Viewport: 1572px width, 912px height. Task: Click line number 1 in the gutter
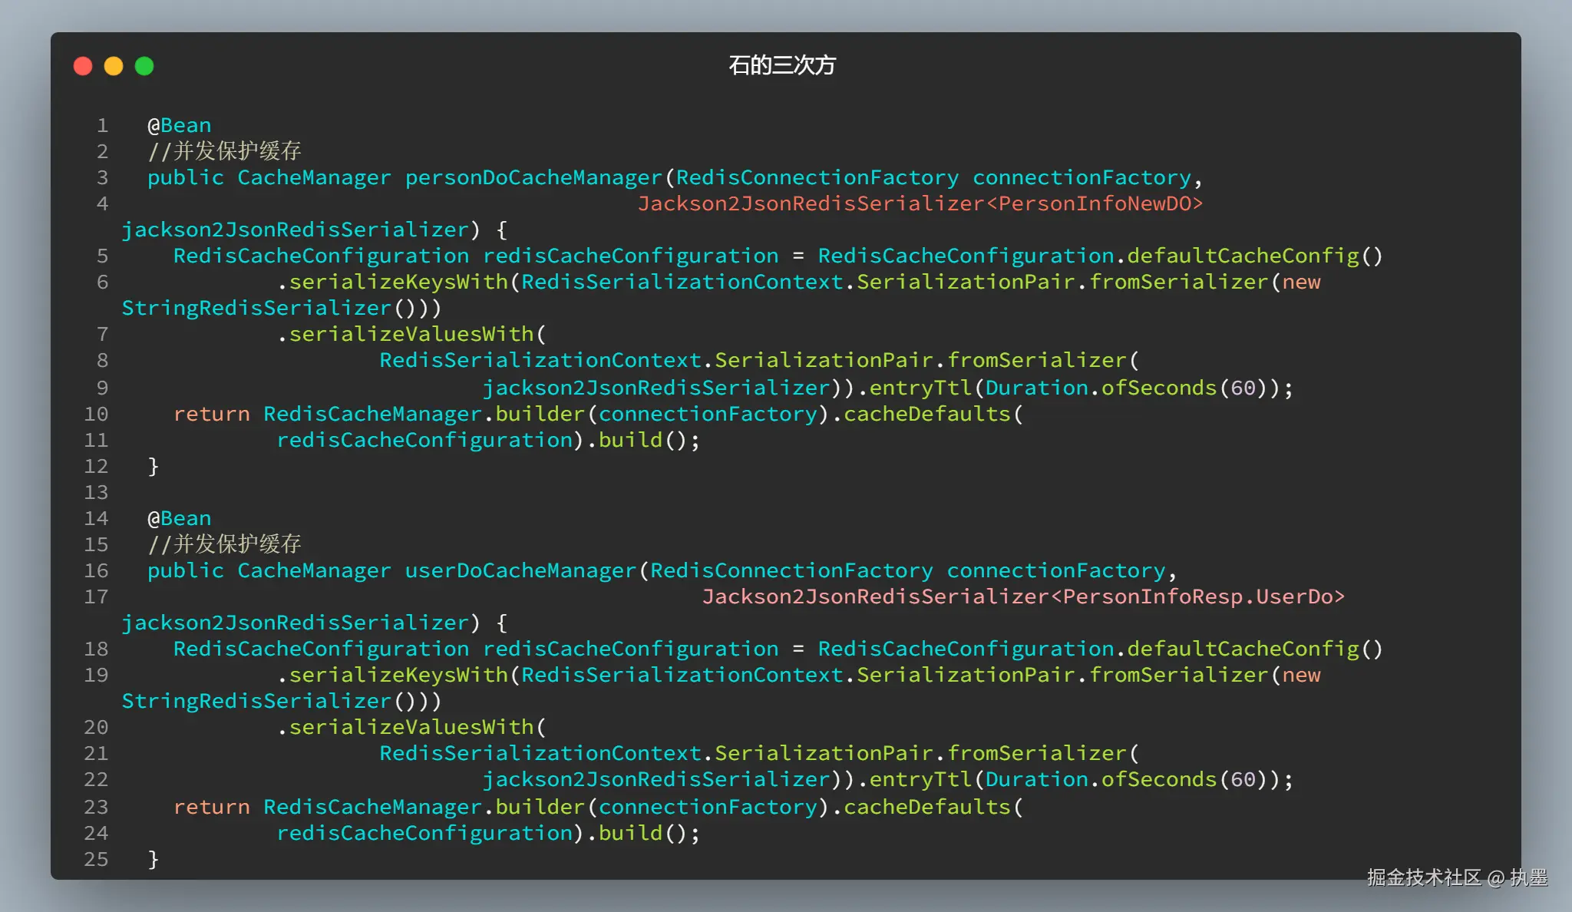pos(102,125)
